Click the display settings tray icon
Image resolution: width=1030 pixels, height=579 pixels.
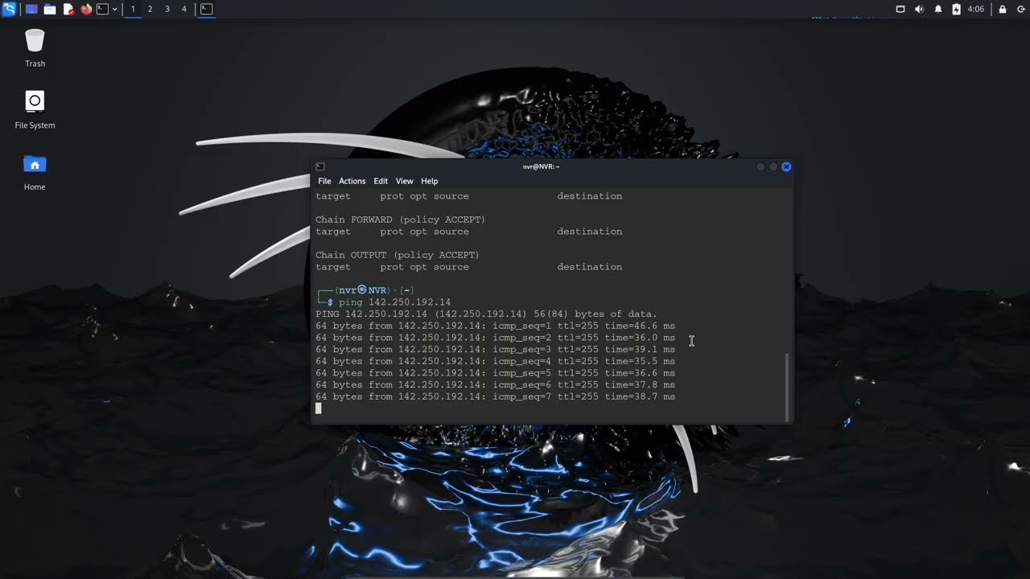point(900,9)
